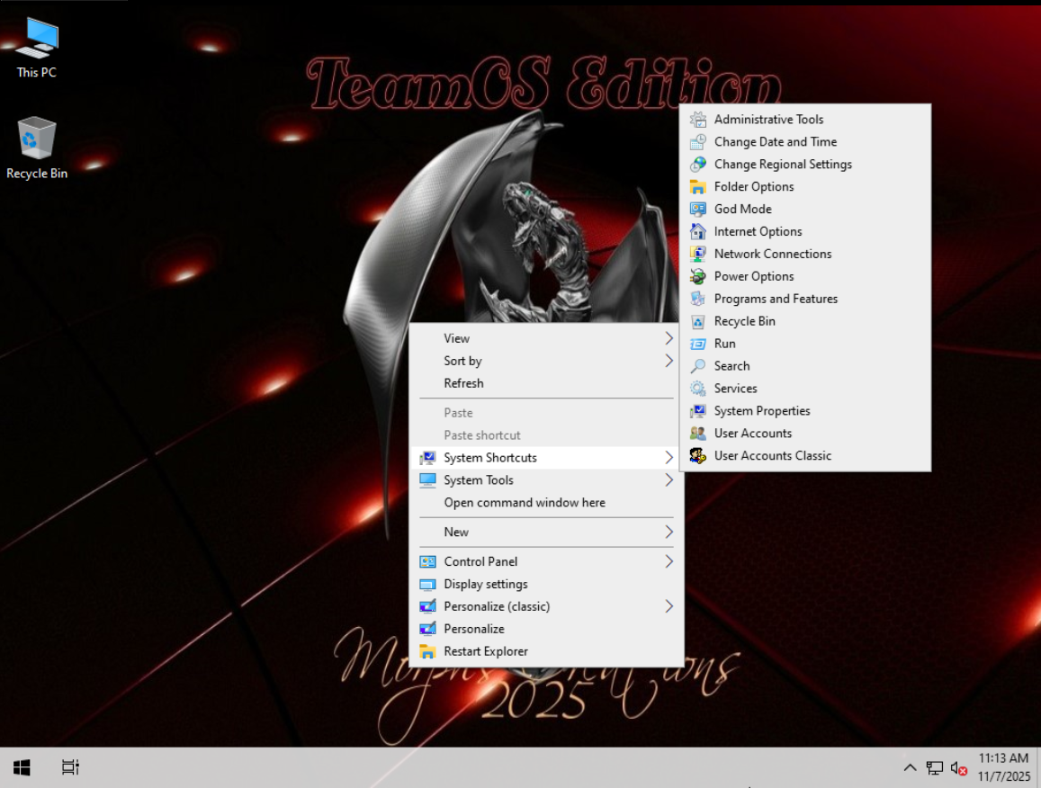Image resolution: width=1041 pixels, height=788 pixels.
Task: Open God Mode from System Shortcuts submenu
Action: (x=742, y=209)
